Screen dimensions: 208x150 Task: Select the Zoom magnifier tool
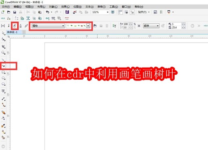click(3, 53)
